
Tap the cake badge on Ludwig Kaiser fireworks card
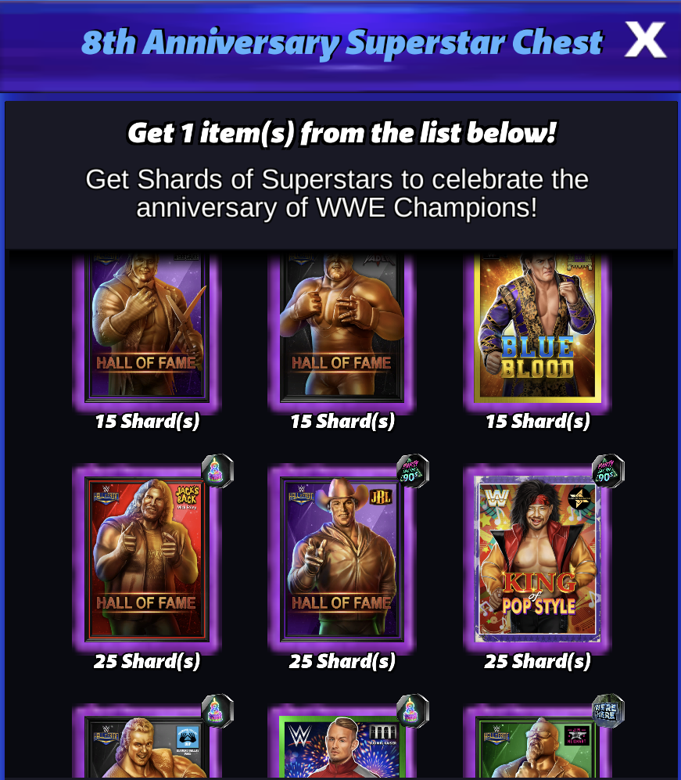point(413,711)
